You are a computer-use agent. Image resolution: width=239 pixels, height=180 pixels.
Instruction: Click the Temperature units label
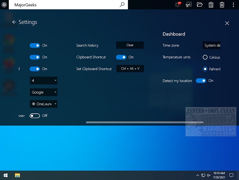tap(176, 57)
